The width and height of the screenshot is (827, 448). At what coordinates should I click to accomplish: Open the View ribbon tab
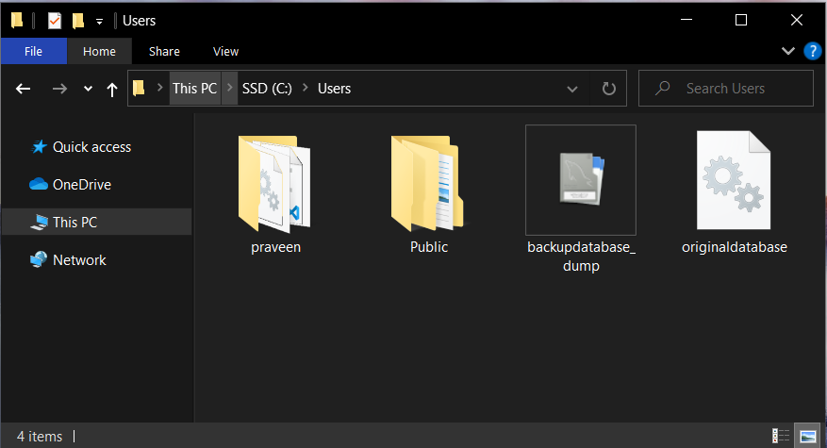click(x=225, y=51)
